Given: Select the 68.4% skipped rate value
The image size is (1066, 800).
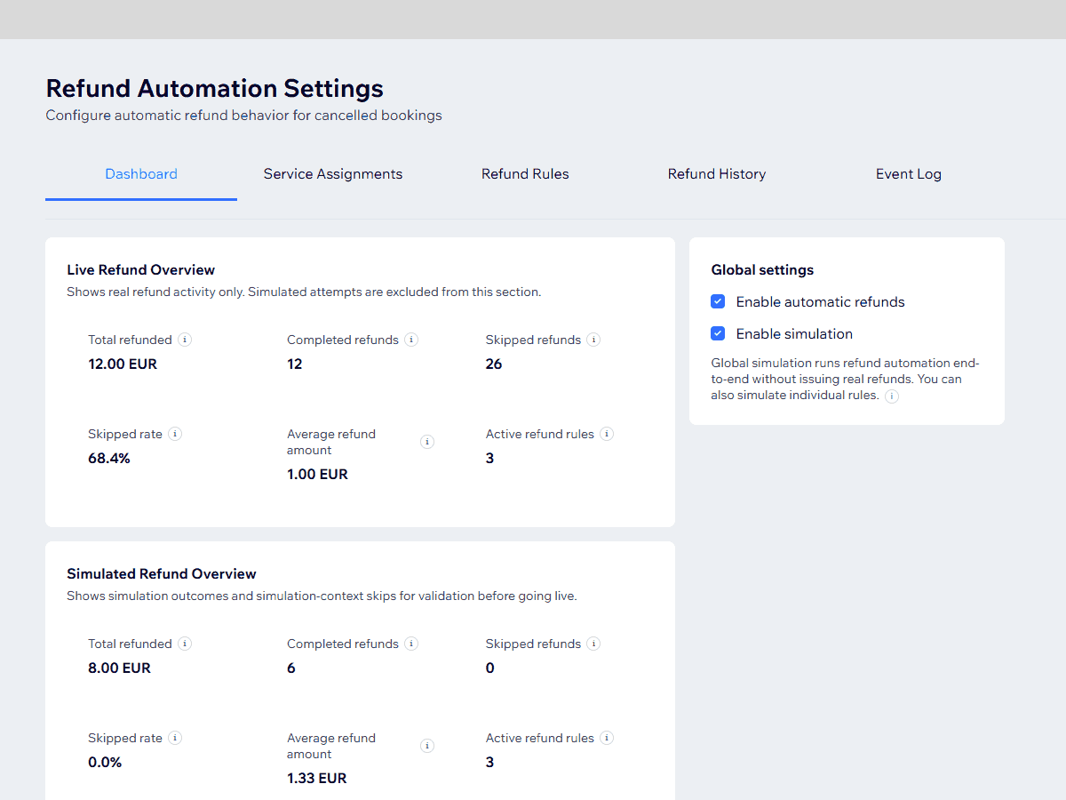Looking at the screenshot, I should click(x=109, y=459).
